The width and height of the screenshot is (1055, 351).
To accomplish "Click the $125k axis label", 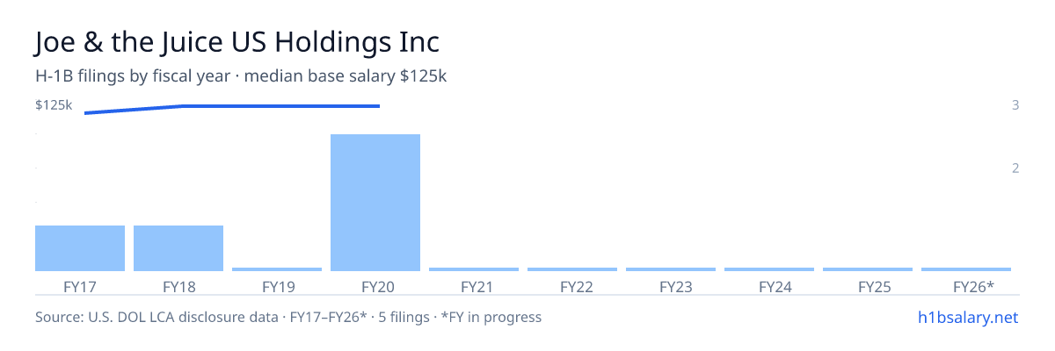I will pyautogui.click(x=54, y=105).
